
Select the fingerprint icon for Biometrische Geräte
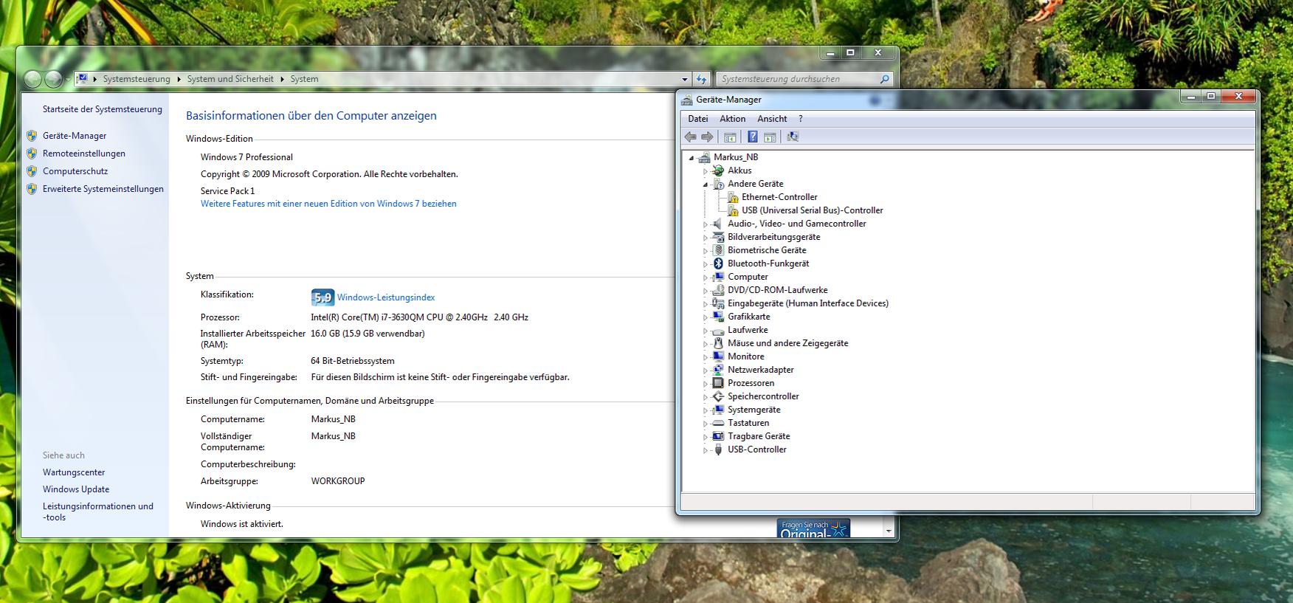click(x=718, y=250)
